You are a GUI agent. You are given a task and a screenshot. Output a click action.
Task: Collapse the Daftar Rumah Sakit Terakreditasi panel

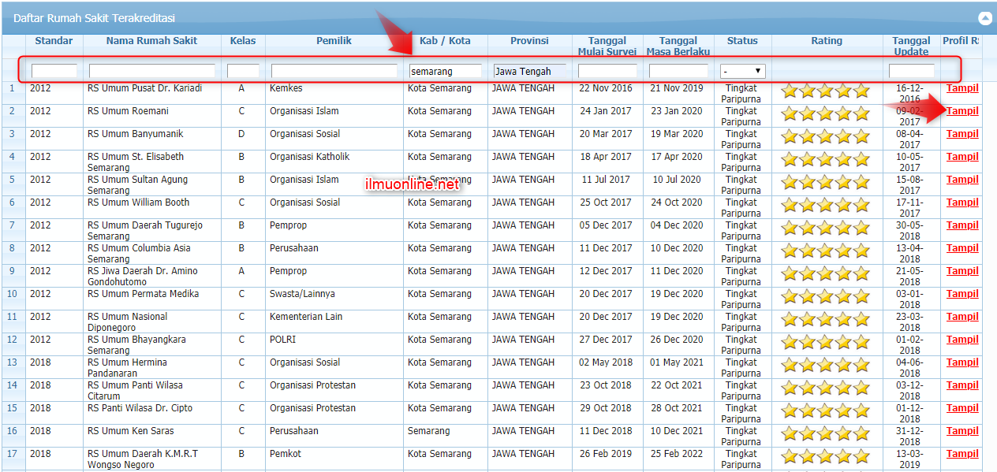tap(984, 18)
